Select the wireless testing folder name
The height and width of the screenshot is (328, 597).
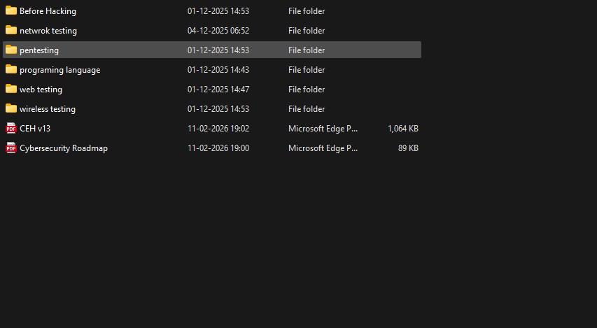(48, 109)
